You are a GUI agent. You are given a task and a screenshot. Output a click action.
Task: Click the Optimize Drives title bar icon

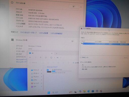point(81,28)
